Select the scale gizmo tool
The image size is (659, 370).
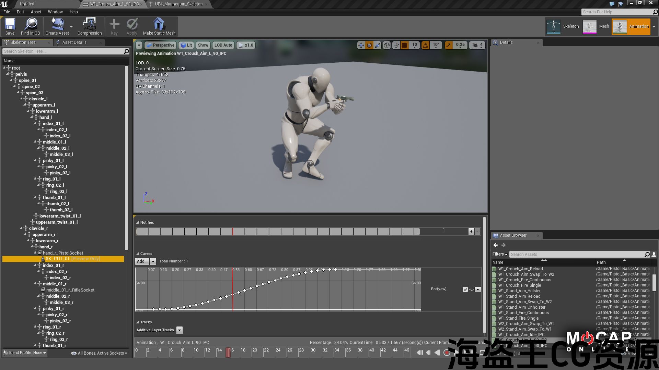[378, 45]
